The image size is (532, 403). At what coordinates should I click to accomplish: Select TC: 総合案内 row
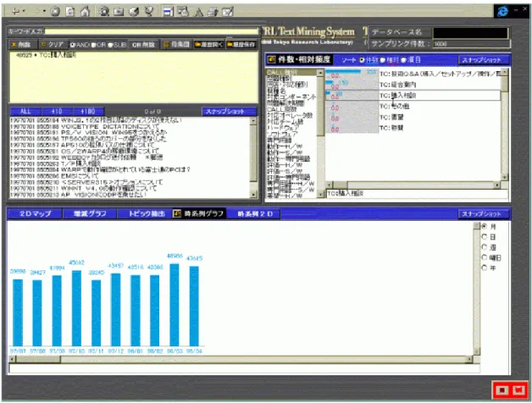click(413, 85)
